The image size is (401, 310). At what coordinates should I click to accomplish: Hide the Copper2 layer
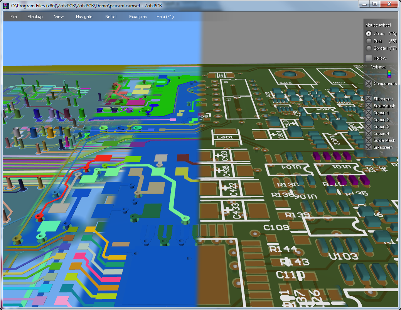(x=369, y=120)
